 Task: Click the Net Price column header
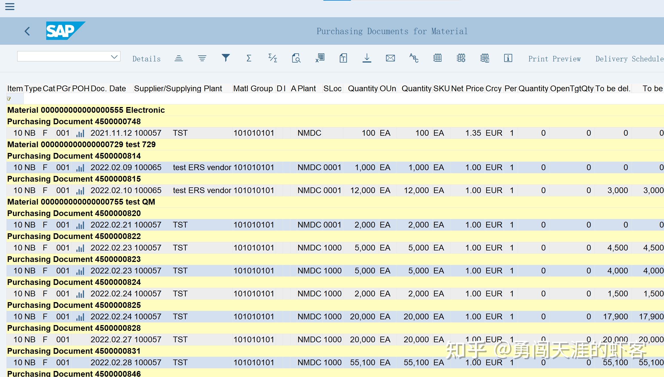(467, 88)
